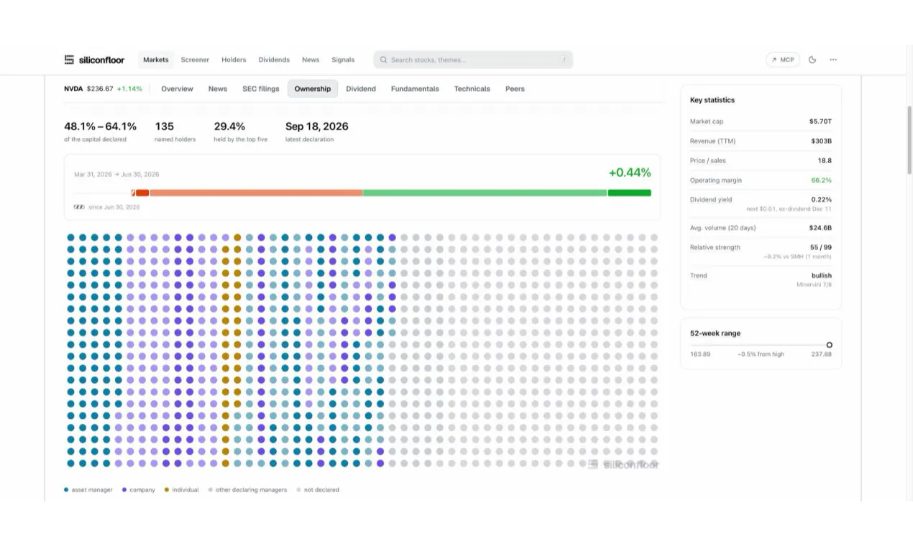This screenshot has width=913, height=546.
Task: Go to the Holders section
Action: 234,60
